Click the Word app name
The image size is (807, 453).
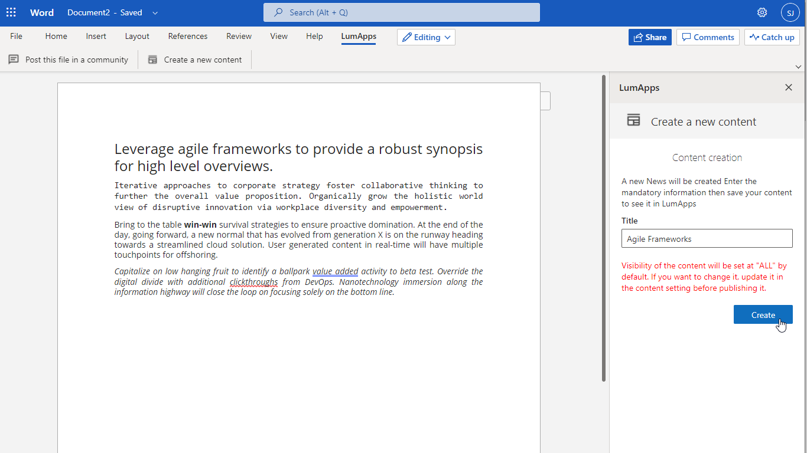click(42, 12)
